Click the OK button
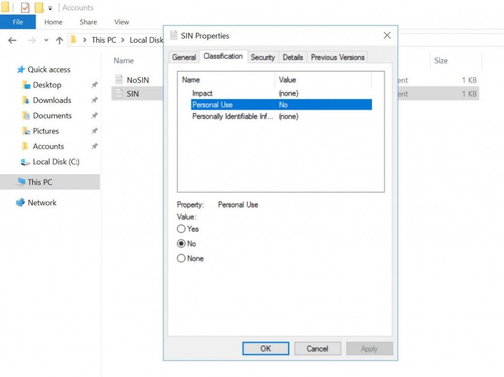This screenshot has width=504, height=377. coord(265,349)
